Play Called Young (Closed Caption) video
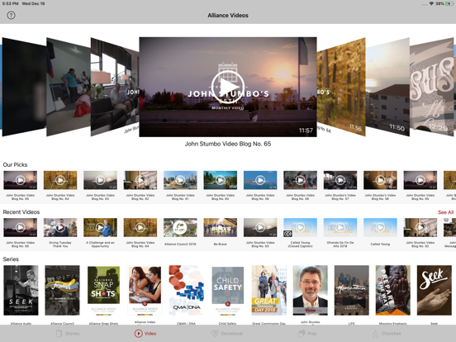 click(300, 227)
